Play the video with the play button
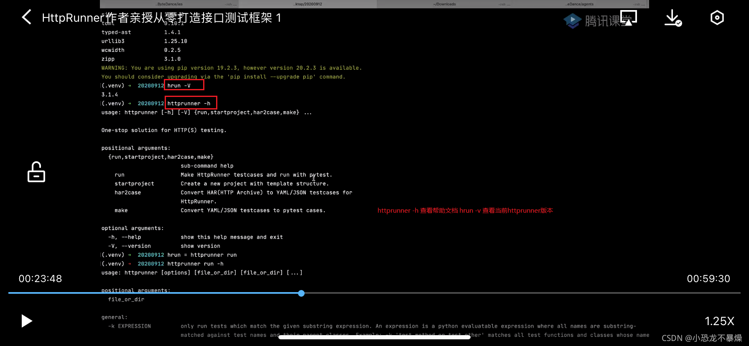Screen dimensions: 749x346 (x=27, y=321)
